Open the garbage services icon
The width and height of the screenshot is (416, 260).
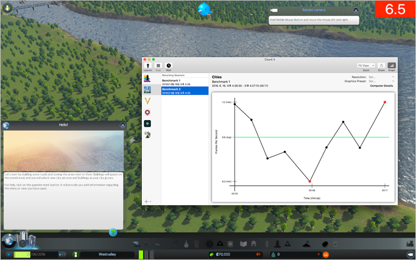point(196,244)
